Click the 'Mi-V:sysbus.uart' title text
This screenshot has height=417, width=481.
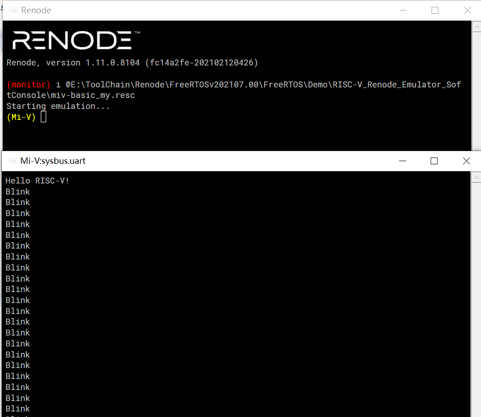(x=53, y=161)
